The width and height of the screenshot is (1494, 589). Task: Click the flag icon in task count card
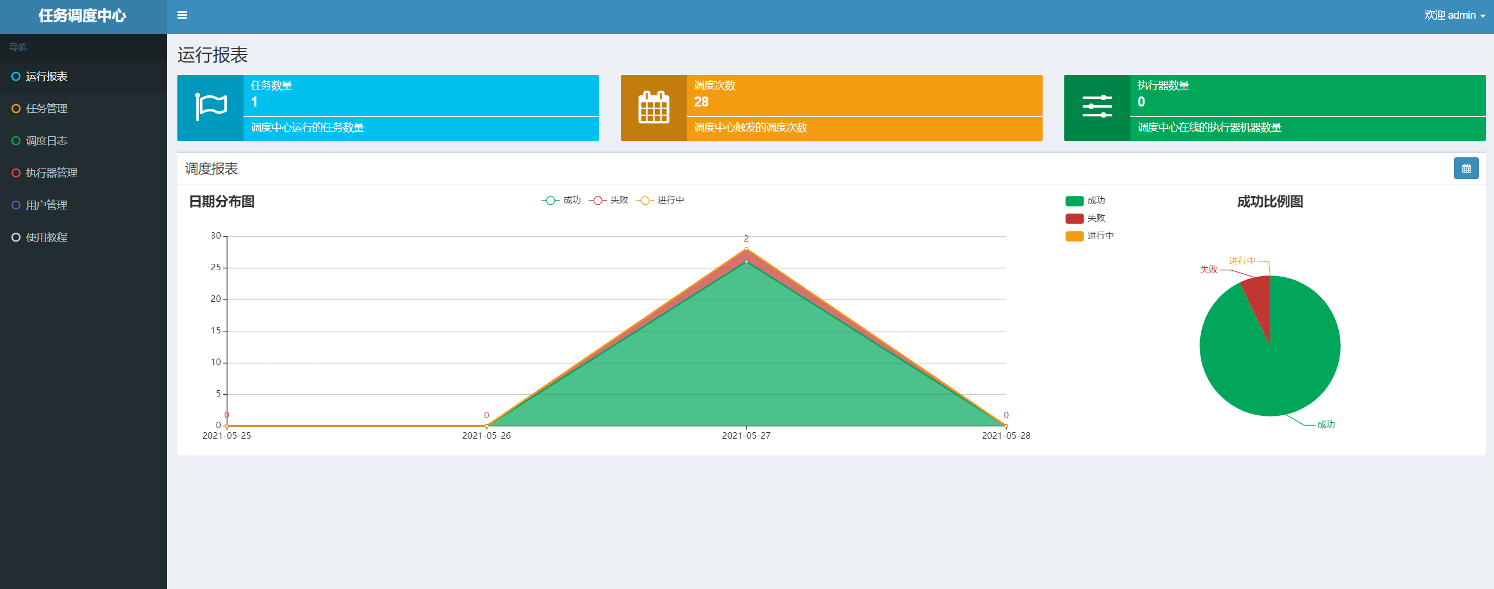211,108
